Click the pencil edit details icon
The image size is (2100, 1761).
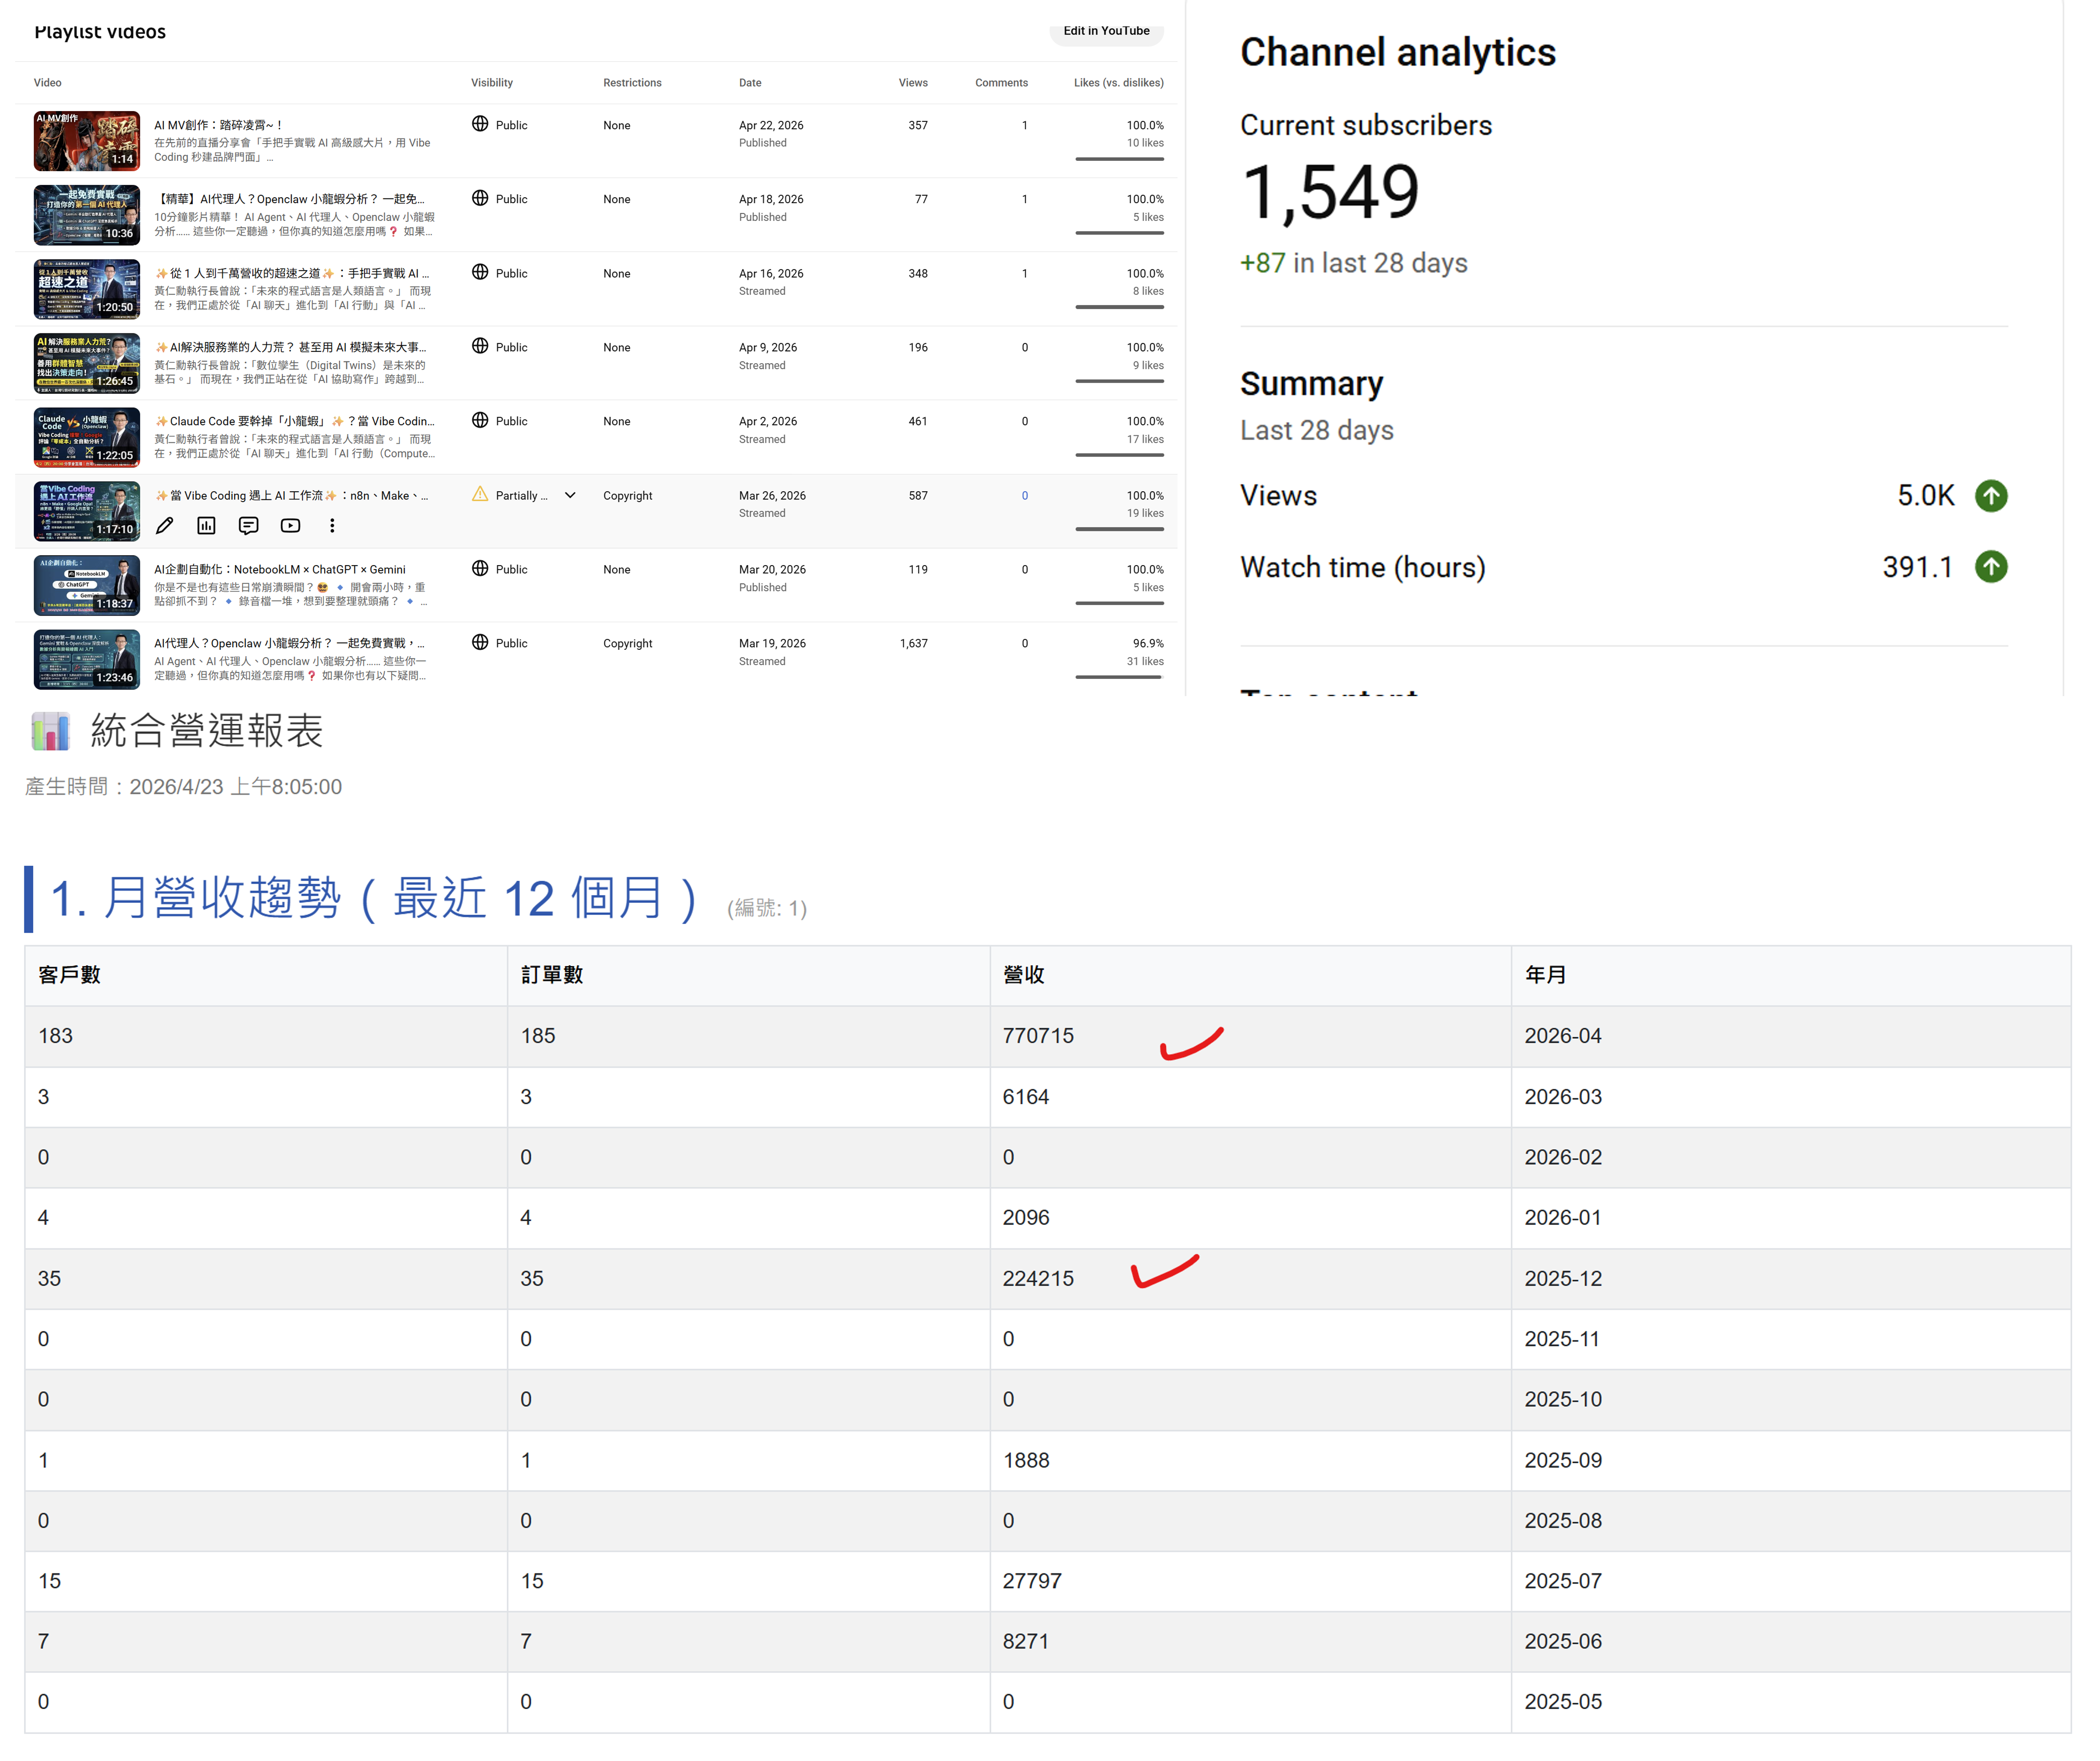pyautogui.click(x=165, y=526)
